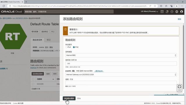Open Cloud Shell developer tools icon
Viewport: 186px width, 105px height.
pos(162,12)
